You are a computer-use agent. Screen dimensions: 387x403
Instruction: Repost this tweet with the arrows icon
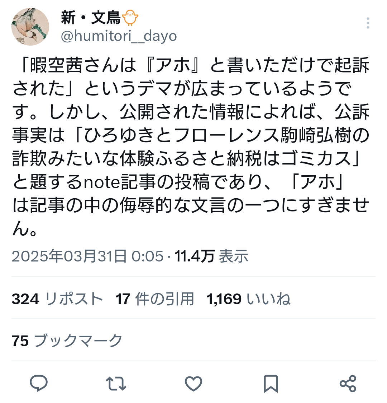pyautogui.click(x=116, y=384)
